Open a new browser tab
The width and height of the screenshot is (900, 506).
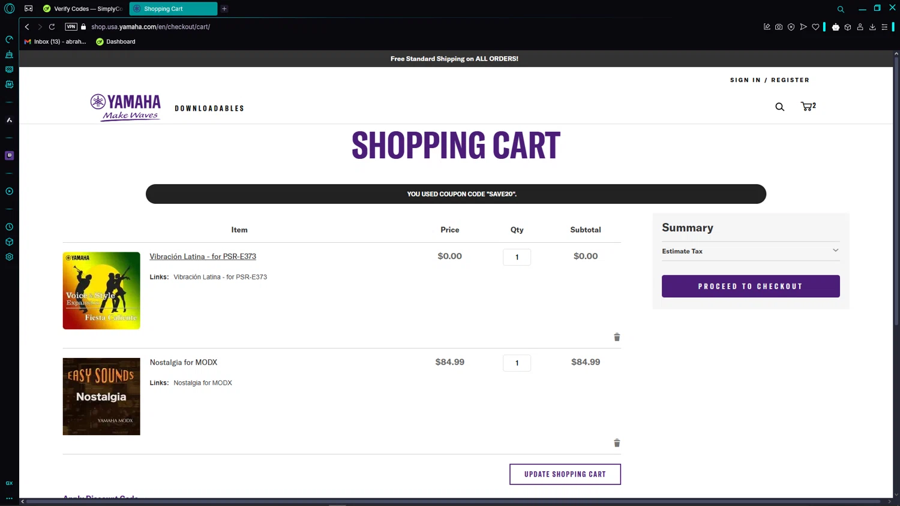[224, 8]
